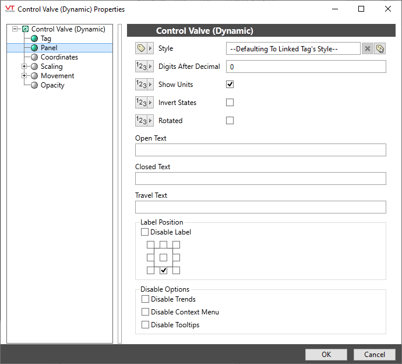The image size is (402, 364).
Task: Open the Show Units source arrow
Action: pyautogui.click(x=150, y=84)
